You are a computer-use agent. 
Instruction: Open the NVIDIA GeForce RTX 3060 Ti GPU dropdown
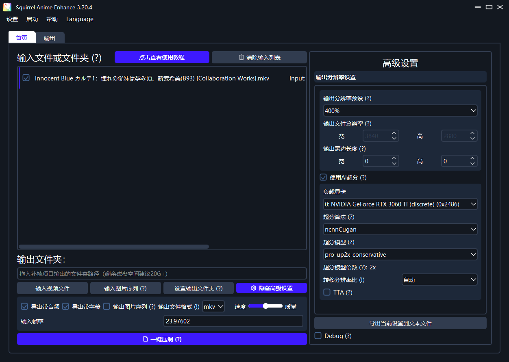coord(400,204)
